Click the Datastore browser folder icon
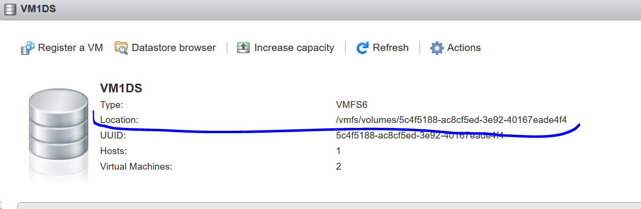This screenshot has height=209, width=641. point(121,48)
